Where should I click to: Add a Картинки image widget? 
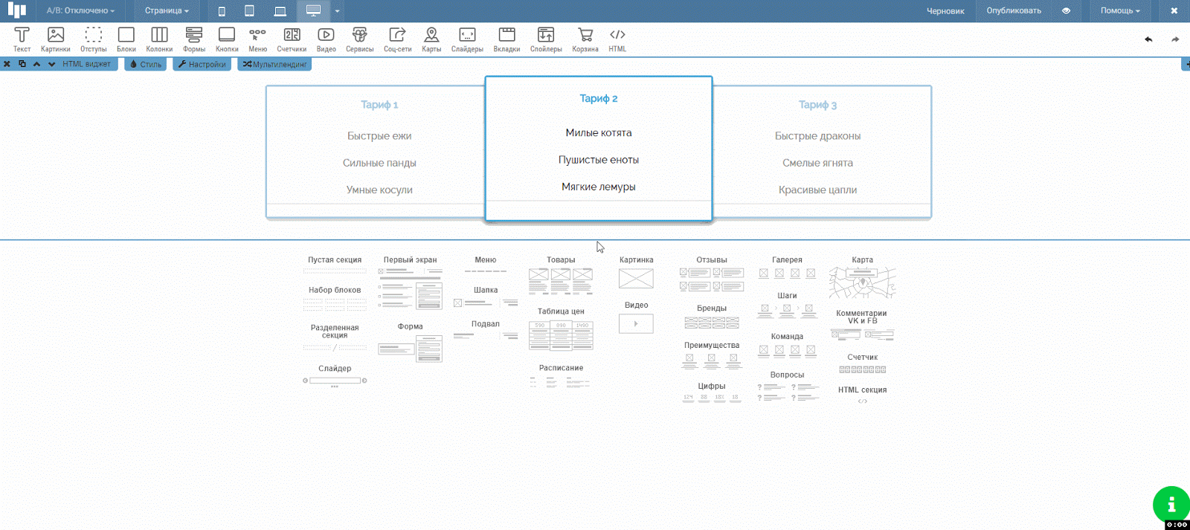56,39
